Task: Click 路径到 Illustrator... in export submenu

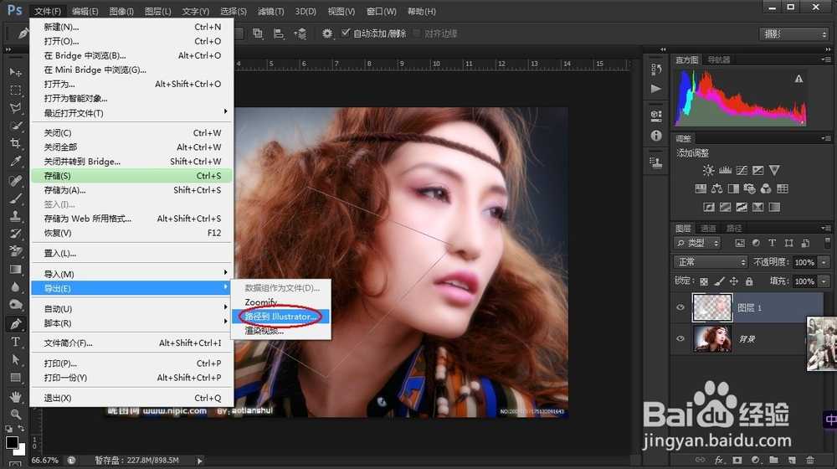Action: pos(280,317)
